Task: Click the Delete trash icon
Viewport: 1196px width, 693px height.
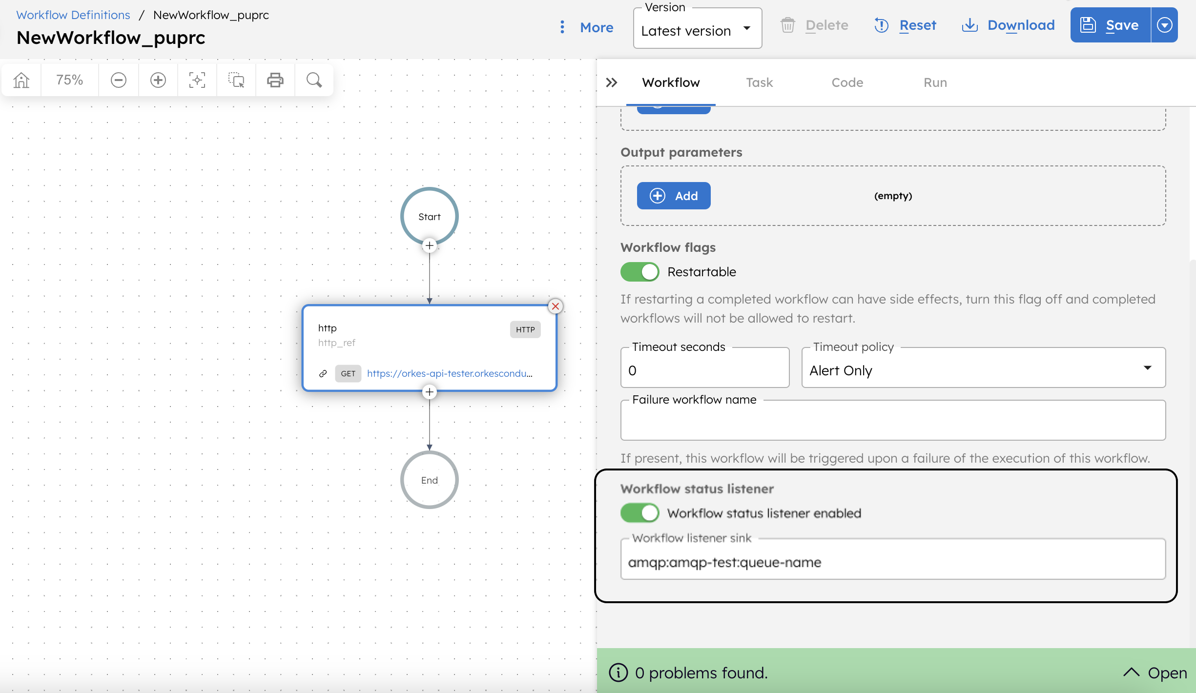Action: (787, 25)
